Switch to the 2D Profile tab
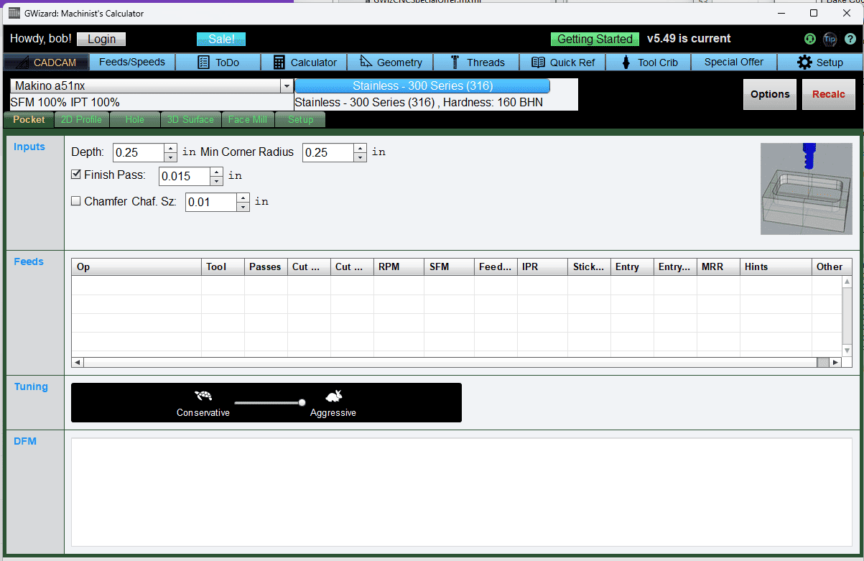864x561 pixels. 81,119
